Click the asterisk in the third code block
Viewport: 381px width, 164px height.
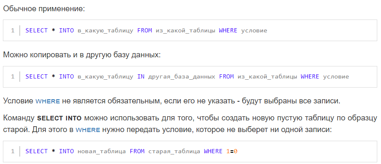pos(53,151)
